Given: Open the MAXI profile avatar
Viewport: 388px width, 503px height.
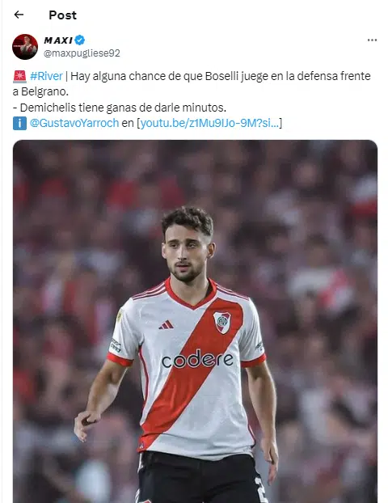Looking at the screenshot, I should pos(25,47).
